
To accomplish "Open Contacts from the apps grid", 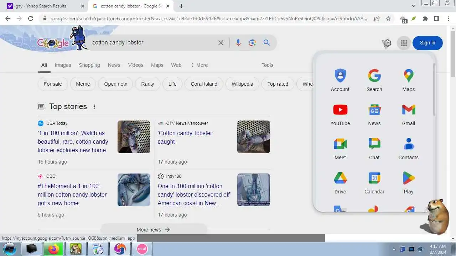I will pyautogui.click(x=408, y=149).
